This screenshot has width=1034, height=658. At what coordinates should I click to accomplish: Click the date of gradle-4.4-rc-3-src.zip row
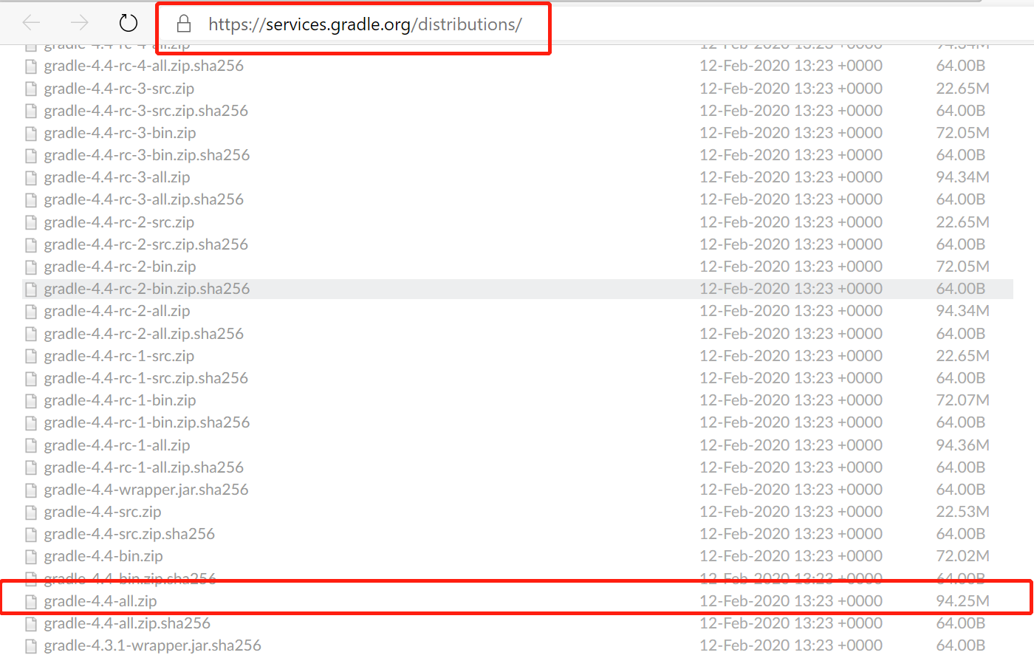point(791,89)
